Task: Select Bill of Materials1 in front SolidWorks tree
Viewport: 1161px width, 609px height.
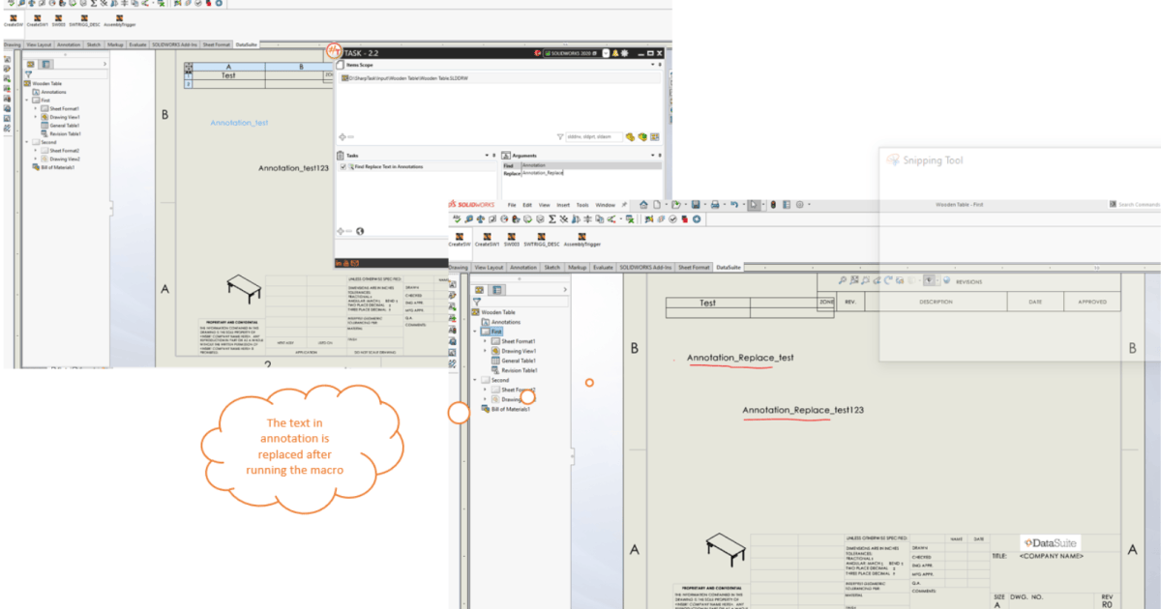Action: point(511,409)
